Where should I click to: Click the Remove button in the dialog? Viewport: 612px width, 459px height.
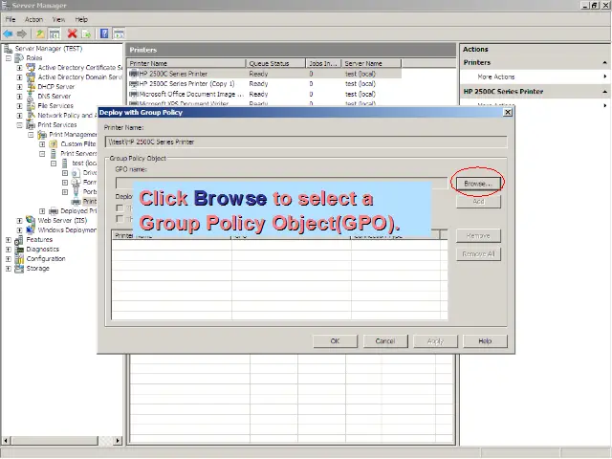tap(478, 236)
